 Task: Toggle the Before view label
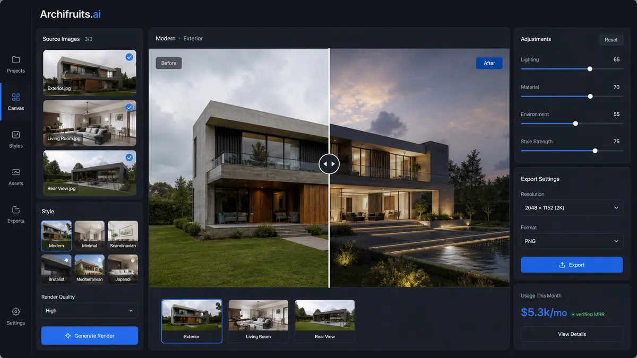tap(169, 63)
